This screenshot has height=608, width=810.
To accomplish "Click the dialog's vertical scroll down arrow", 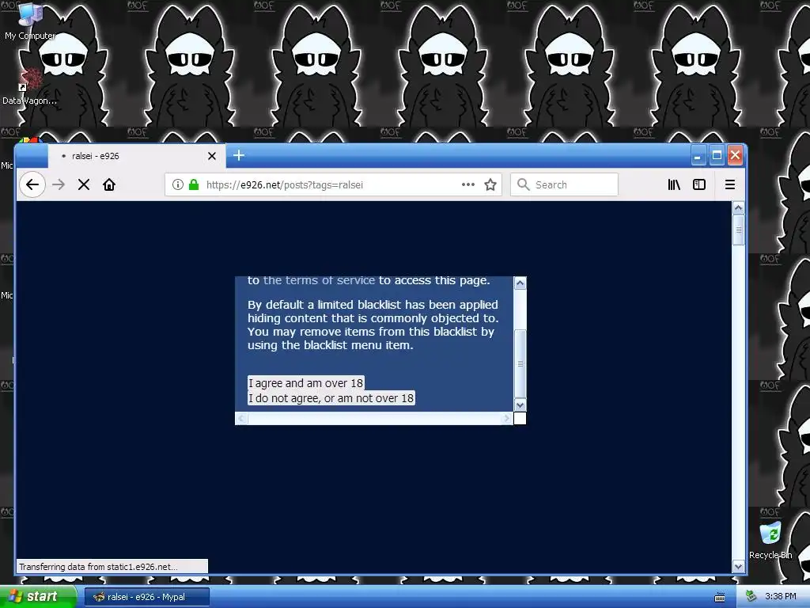I will coord(520,405).
